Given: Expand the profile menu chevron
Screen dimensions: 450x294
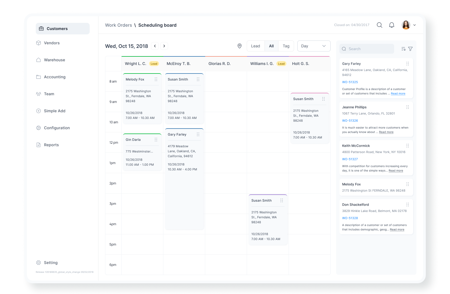Looking at the screenshot, I should pyautogui.click(x=415, y=25).
